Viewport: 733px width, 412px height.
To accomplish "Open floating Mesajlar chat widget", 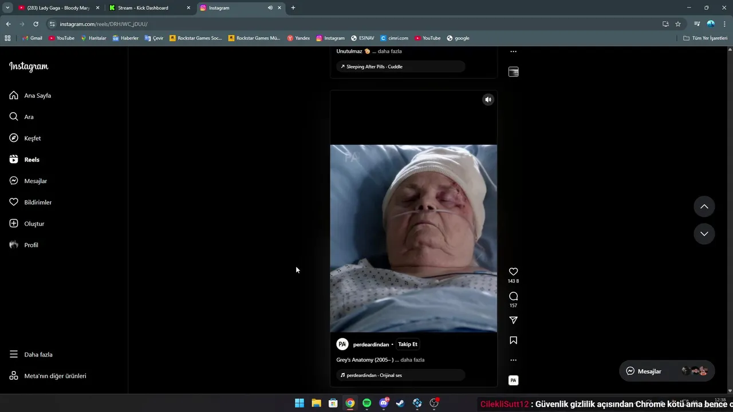I will (x=666, y=371).
